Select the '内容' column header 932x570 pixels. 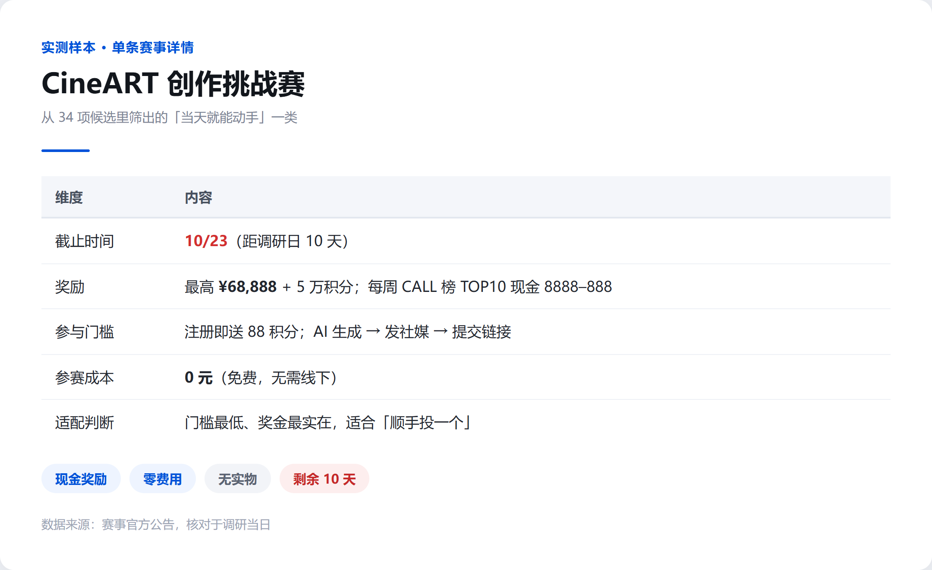click(x=198, y=197)
